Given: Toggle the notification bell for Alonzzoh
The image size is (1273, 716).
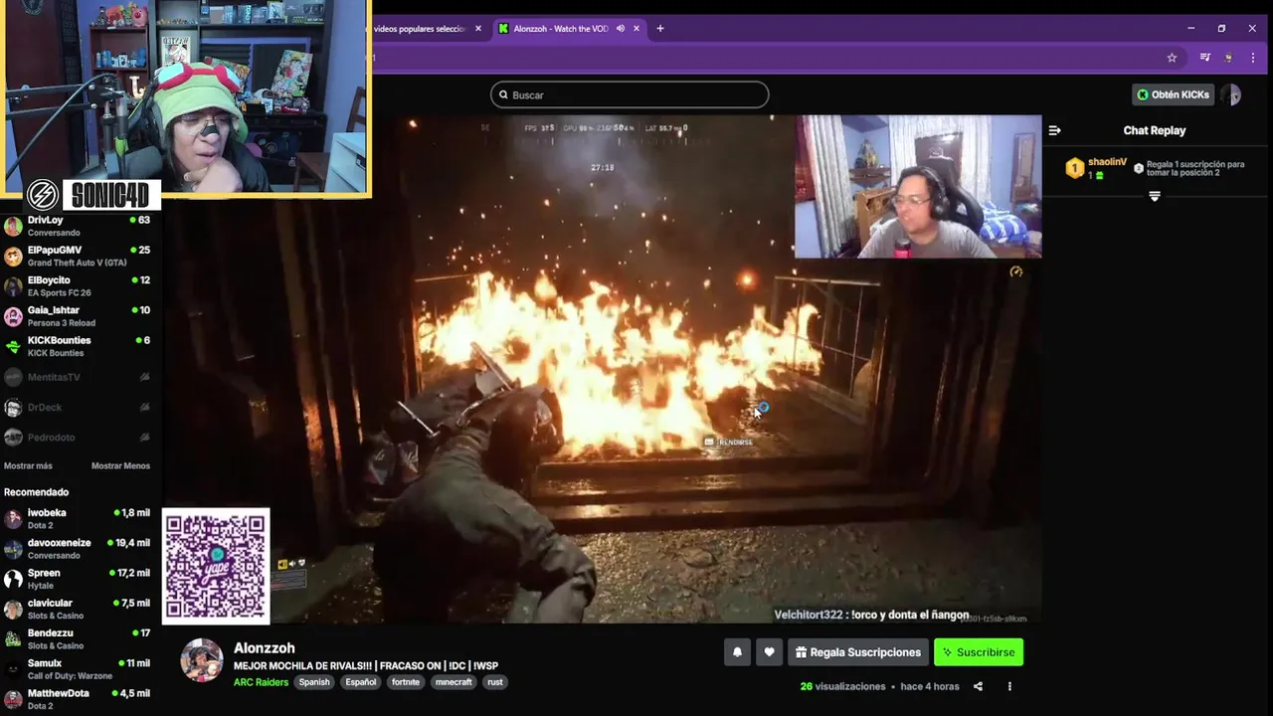Looking at the screenshot, I should point(737,652).
